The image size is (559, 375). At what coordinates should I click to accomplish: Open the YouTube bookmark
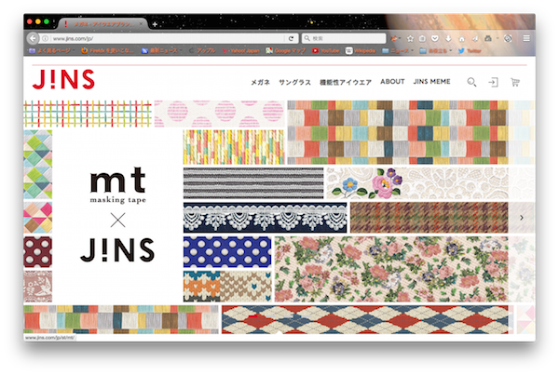[325, 50]
